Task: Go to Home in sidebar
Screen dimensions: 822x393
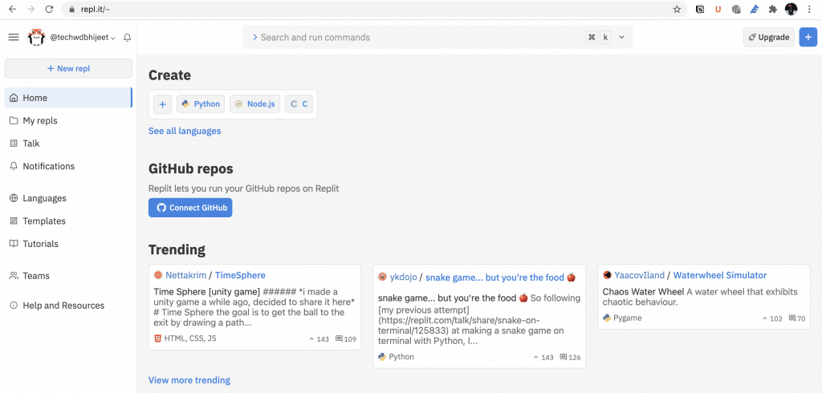Action: pyautogui.click(x=68, y=98)
